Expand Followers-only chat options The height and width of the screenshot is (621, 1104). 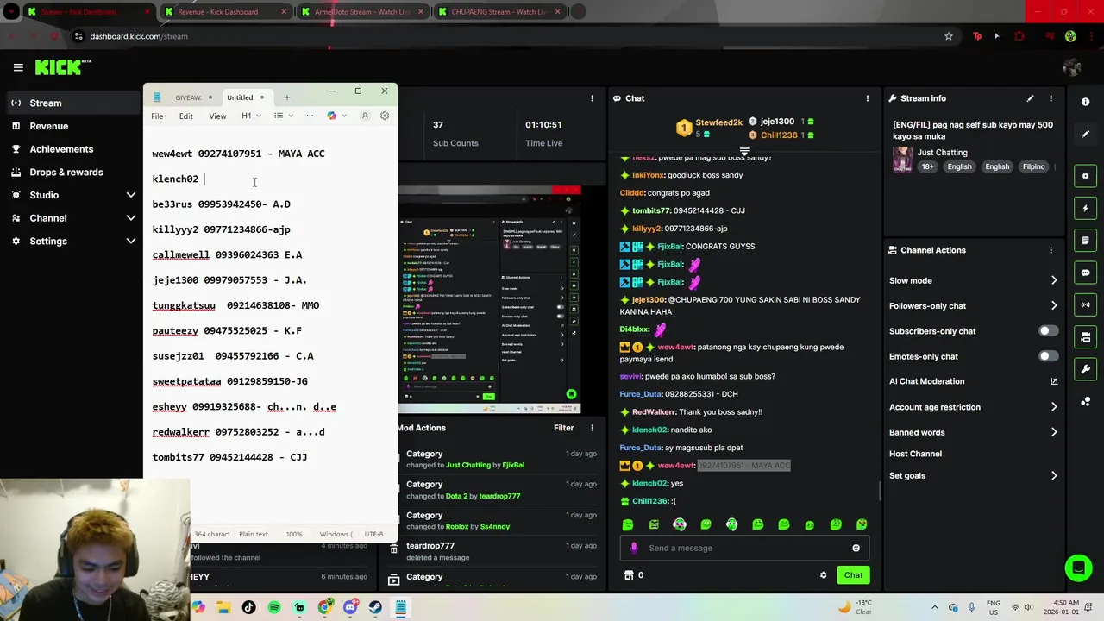[1054, 305]
